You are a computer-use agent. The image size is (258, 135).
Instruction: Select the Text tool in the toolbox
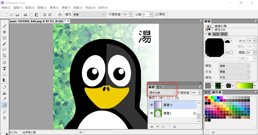click(x=5, y=68)
